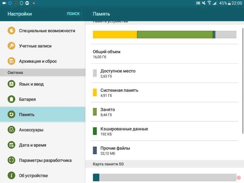
Task: Tap the Специальные возможности hand icon
Action: (x=11, y=31)
